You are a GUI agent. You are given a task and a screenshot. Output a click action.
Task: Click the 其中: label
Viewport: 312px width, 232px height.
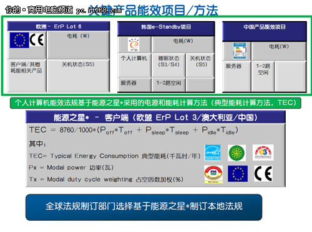coord(37,144)
